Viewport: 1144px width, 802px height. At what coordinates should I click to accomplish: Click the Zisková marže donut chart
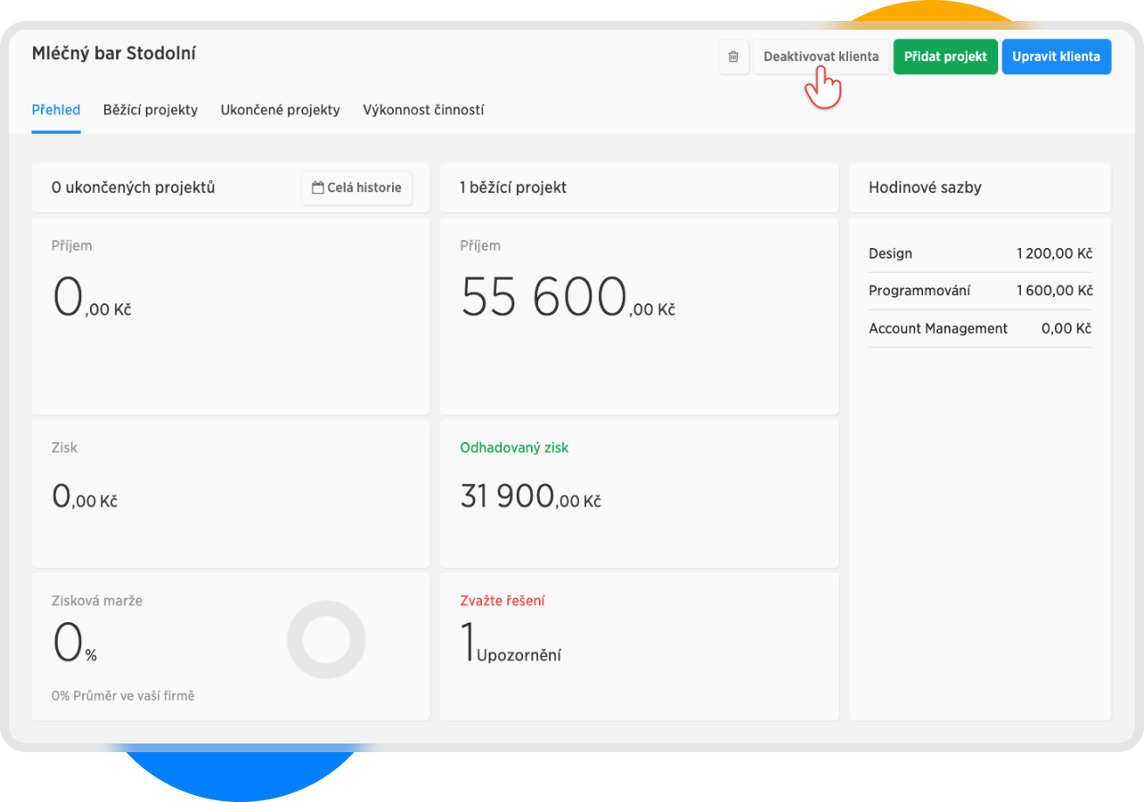click(327, 640)
